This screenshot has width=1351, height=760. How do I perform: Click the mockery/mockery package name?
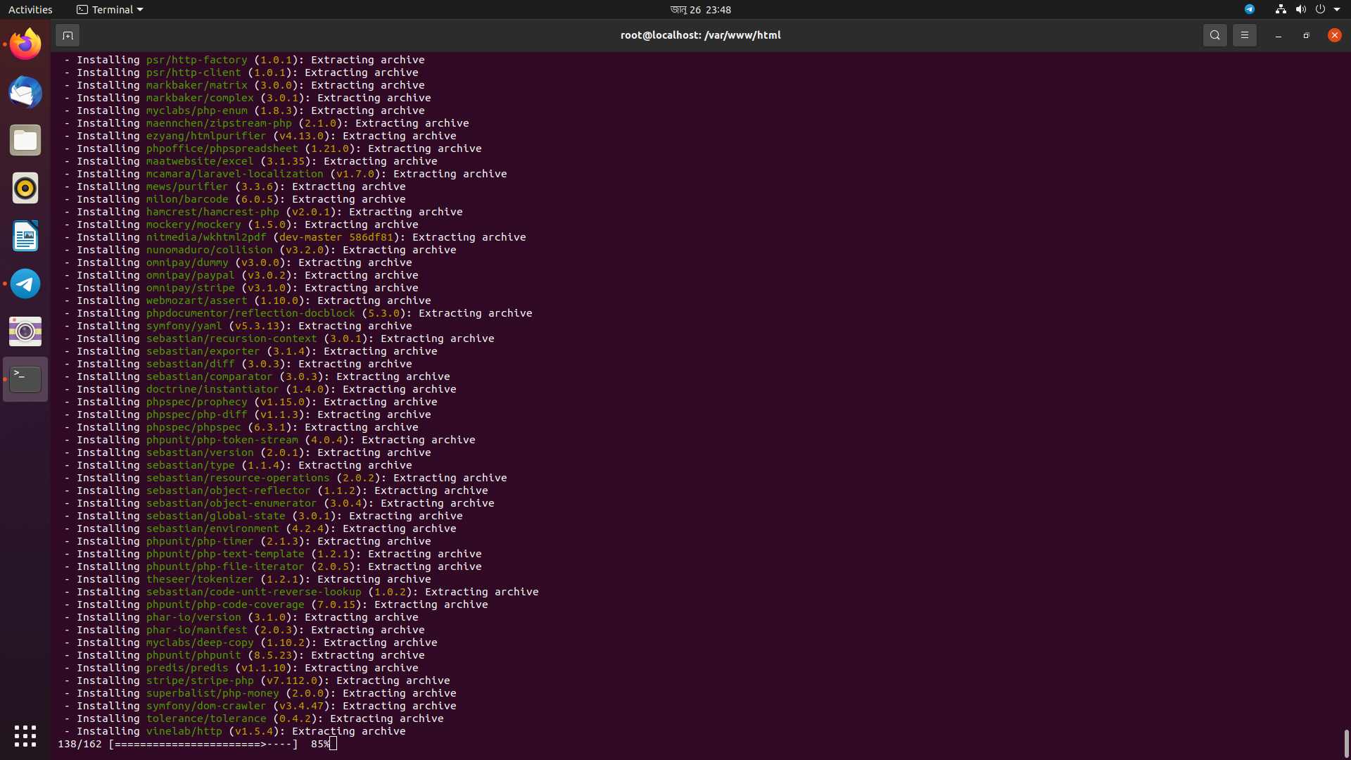(194, 224)
